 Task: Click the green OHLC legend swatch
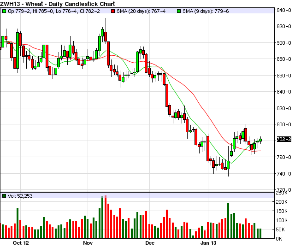tap(4, 11)
